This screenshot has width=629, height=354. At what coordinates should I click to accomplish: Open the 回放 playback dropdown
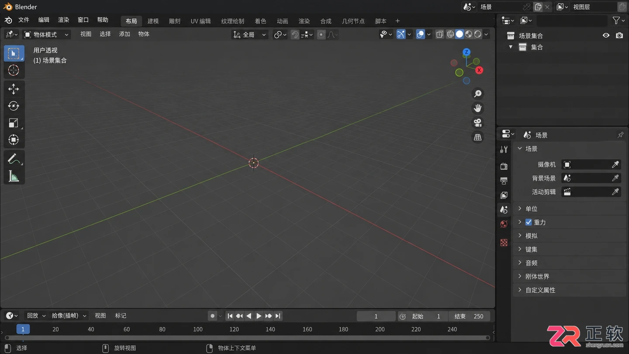[x=36, y=316]
